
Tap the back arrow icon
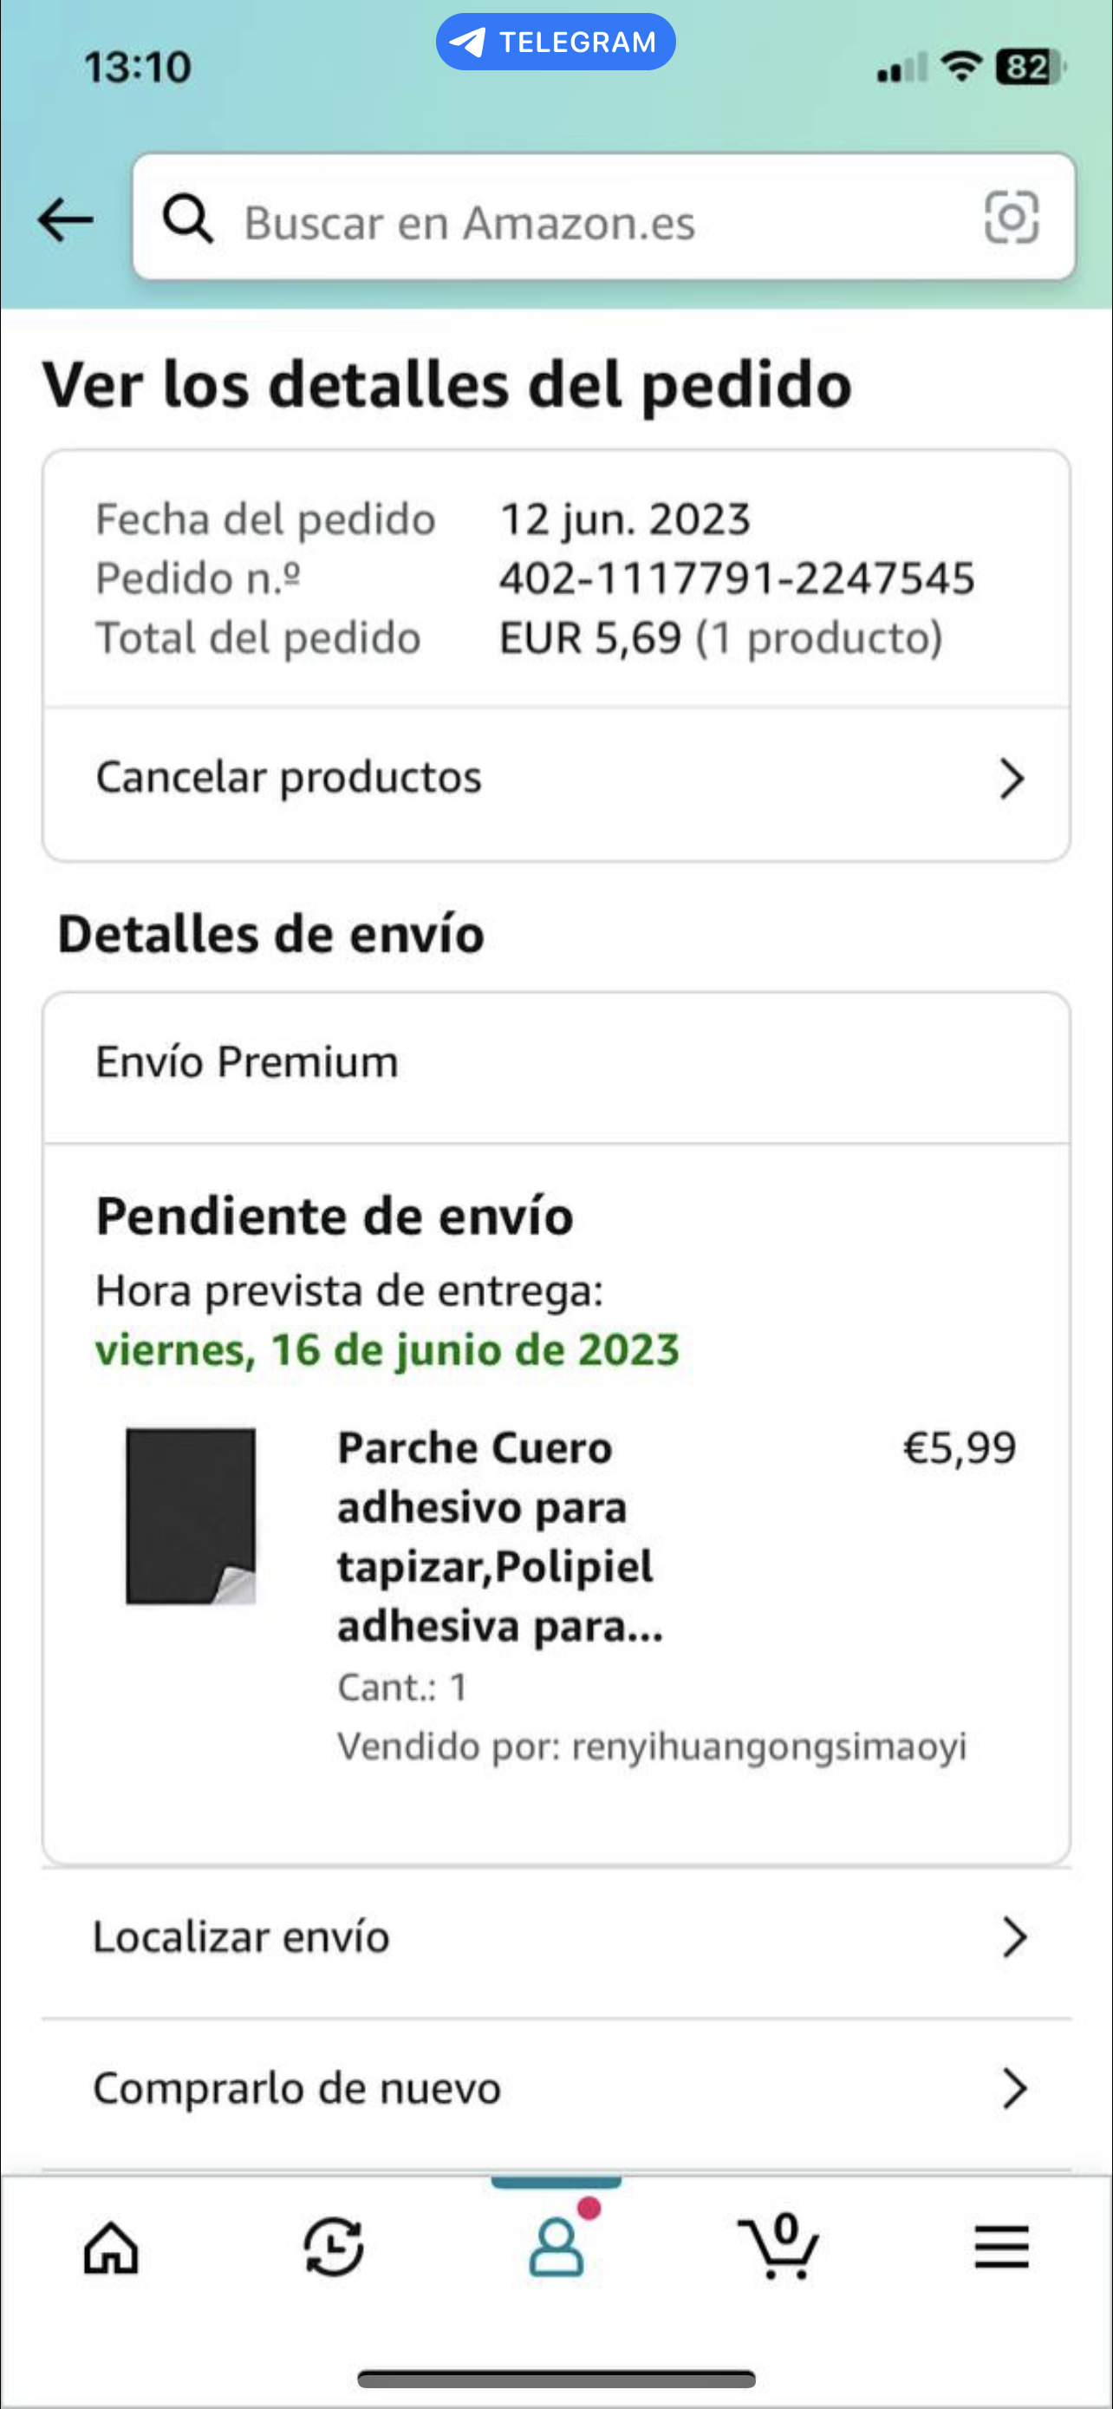coord(65,221)
